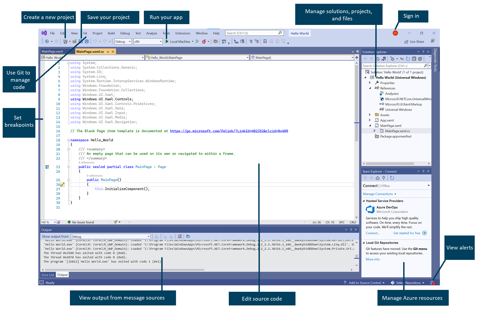Open the Debug solution configuration dropdown
Screen dimensions: 479x314
(123, 42)
